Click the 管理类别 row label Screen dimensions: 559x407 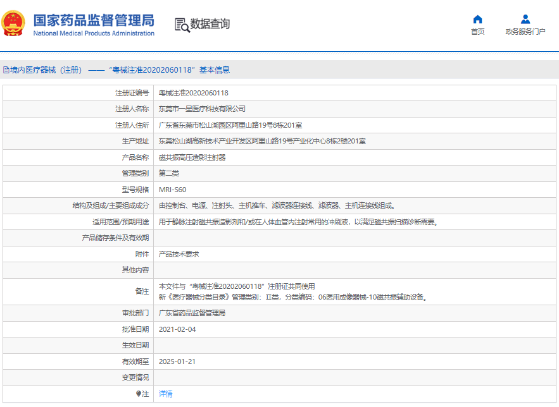(x=135, y=173)
